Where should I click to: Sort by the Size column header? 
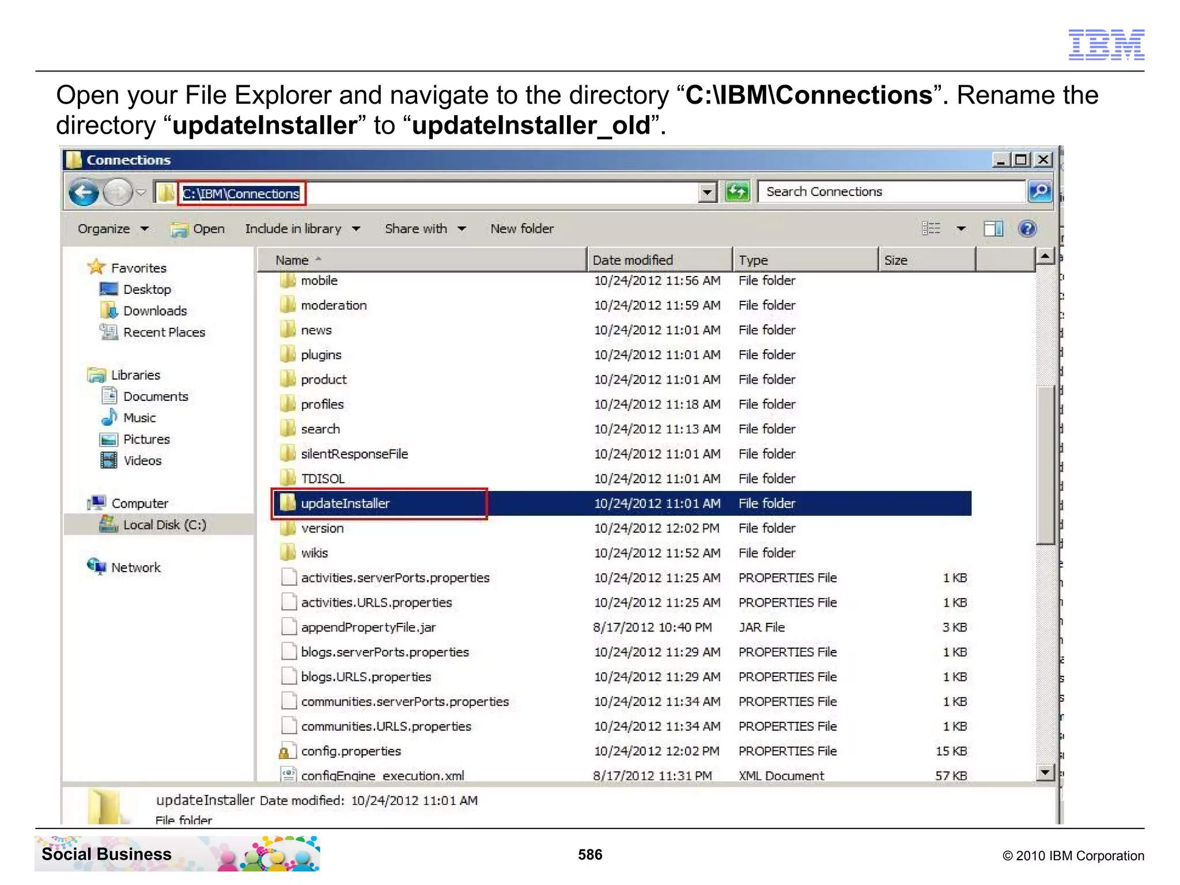[927, 260]
